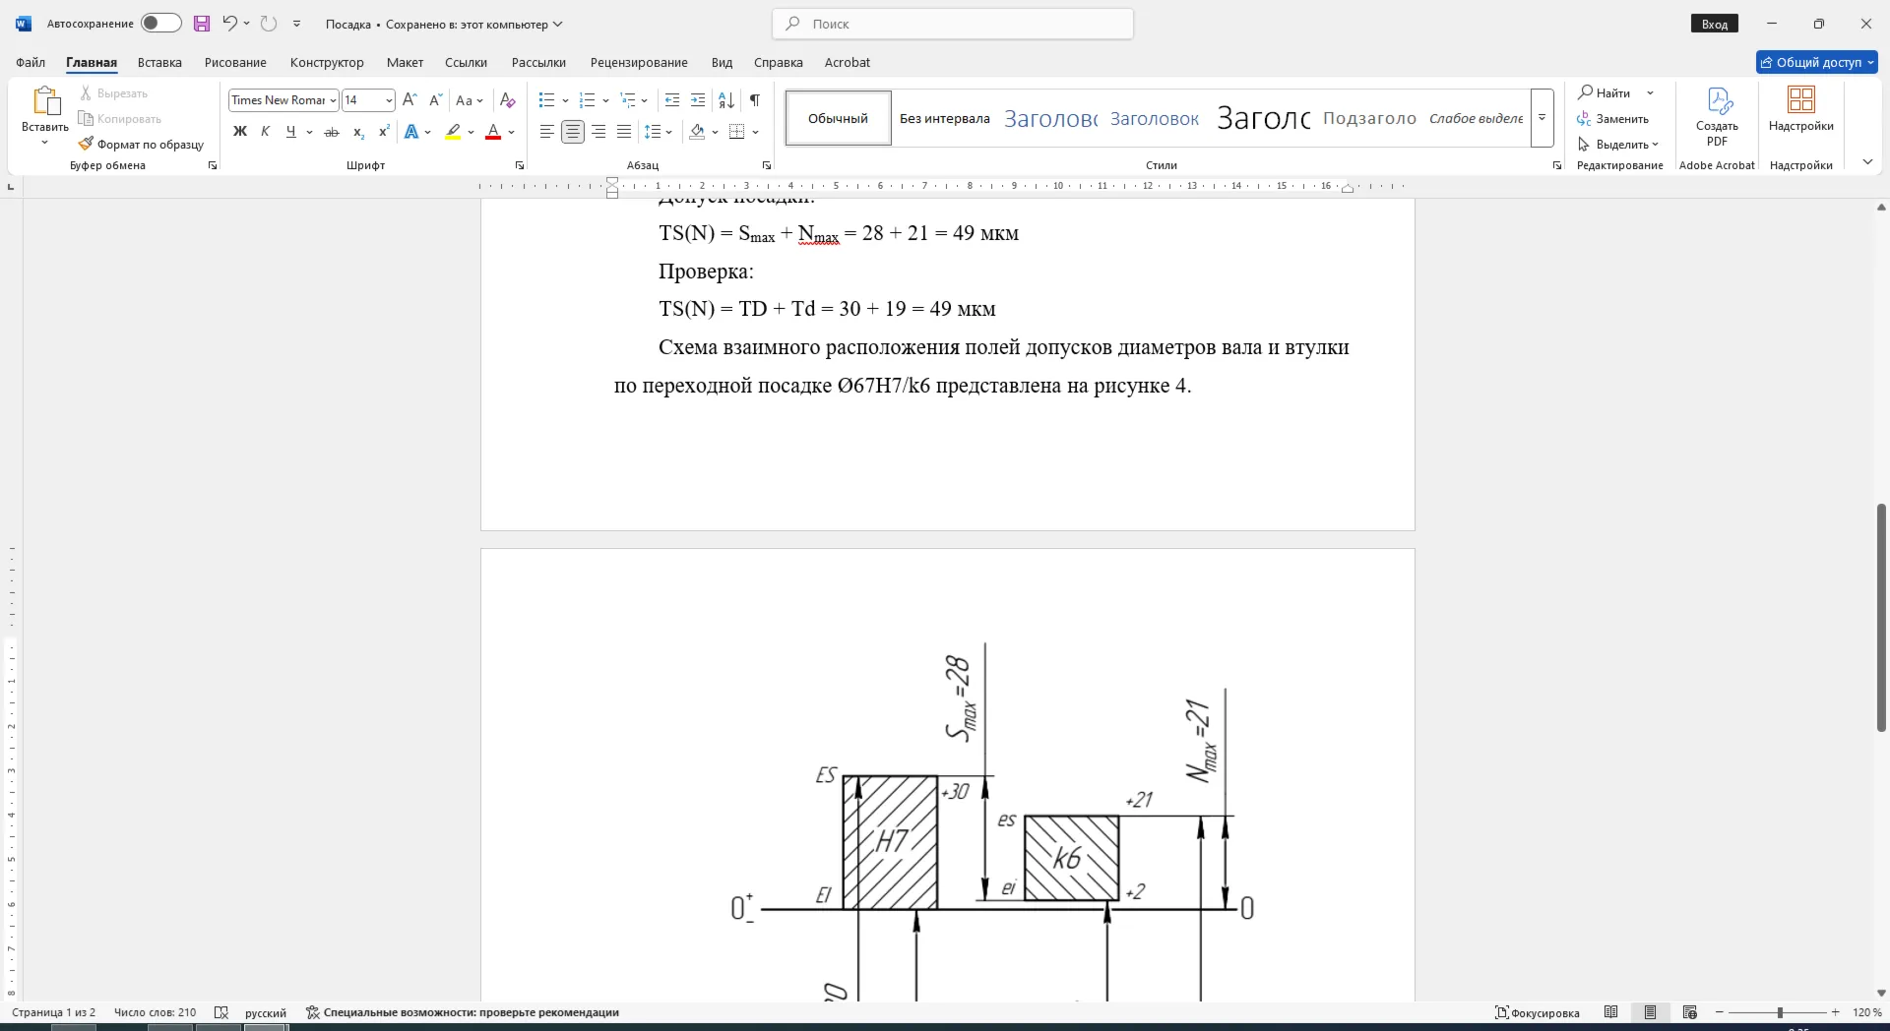1890x1031 pixels.
Task: Click the Общий доступ share button
Action: tap(1817, 62)
